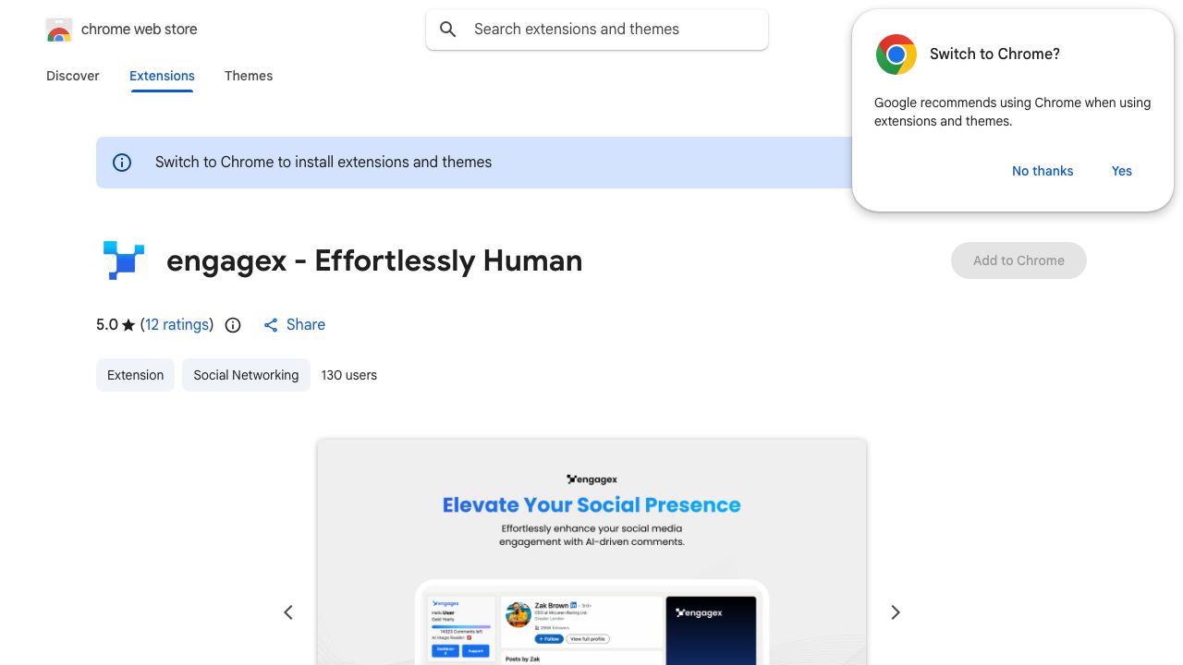Open the Elevate Your Social Presence screenshot

click(591, 551)
